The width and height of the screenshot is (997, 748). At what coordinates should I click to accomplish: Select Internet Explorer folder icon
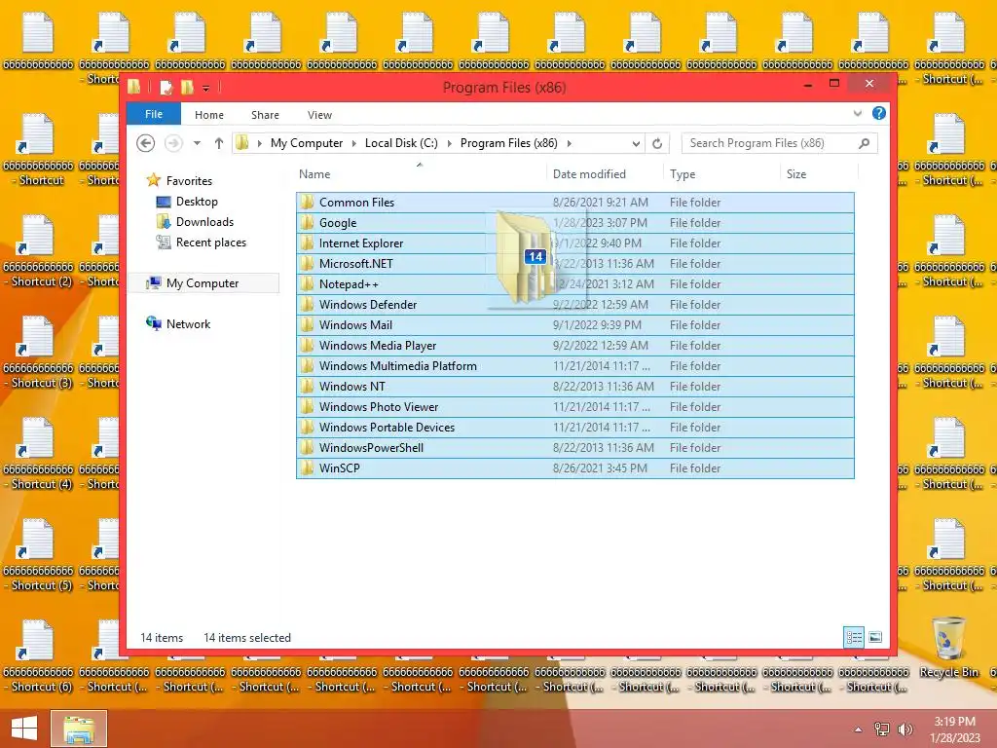coord(308,243)
